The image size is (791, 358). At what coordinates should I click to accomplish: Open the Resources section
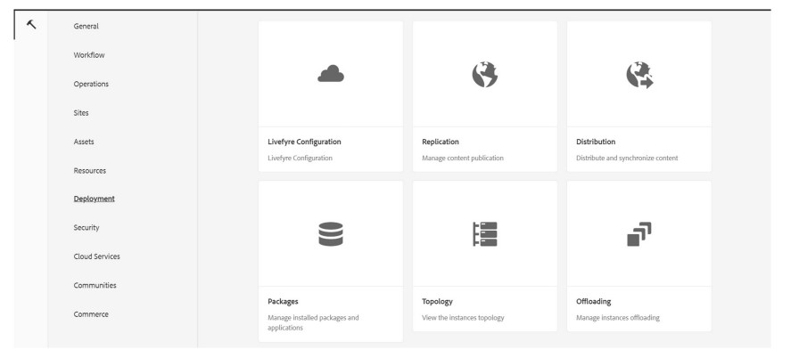pyautogui.click(x=90, y=170)
